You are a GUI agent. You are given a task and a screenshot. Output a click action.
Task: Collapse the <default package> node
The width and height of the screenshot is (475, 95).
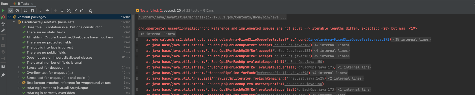10,17
